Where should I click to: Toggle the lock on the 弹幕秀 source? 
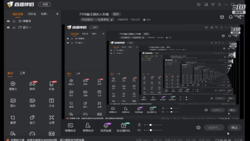(14, 21)
